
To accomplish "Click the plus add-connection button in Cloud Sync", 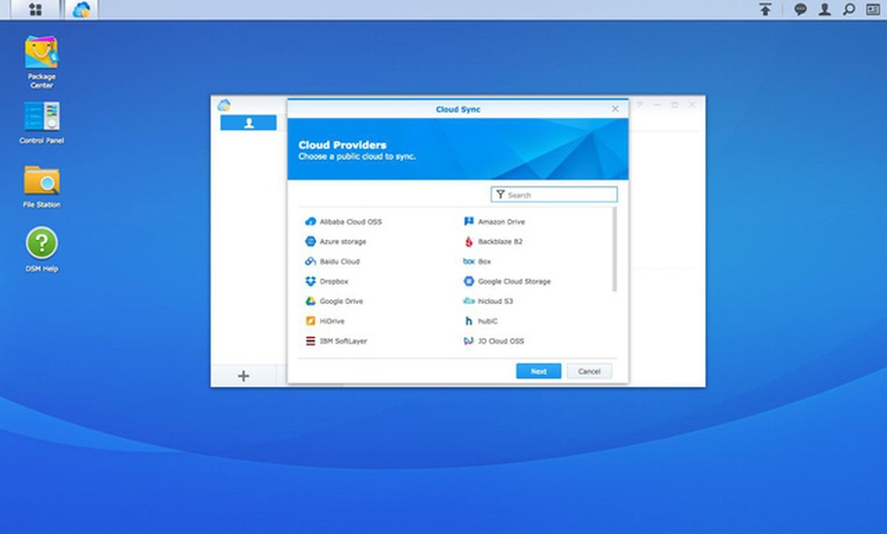I will pyautogui.click(x=243, y=376).
